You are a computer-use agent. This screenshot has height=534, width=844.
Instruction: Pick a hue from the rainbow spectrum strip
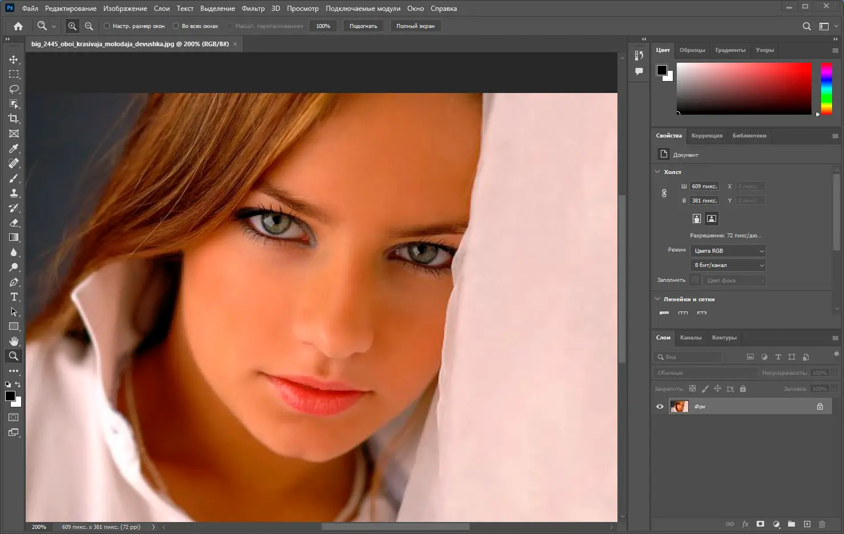(826, 88)
